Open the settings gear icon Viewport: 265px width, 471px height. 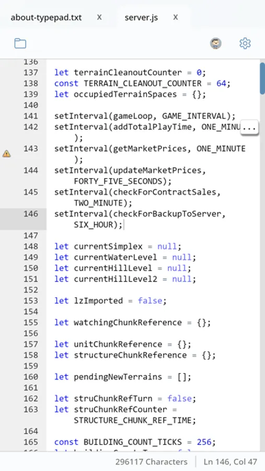pos(245,43)
